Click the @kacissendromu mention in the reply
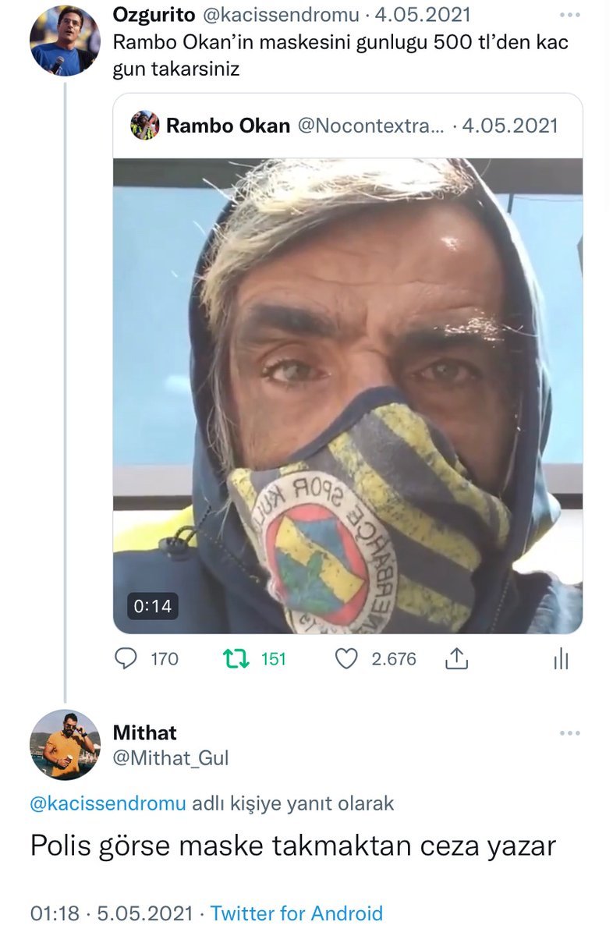Image resolution: width=613 pixels, height=936 pixels. pyautogui.click(x=108, y=804)
